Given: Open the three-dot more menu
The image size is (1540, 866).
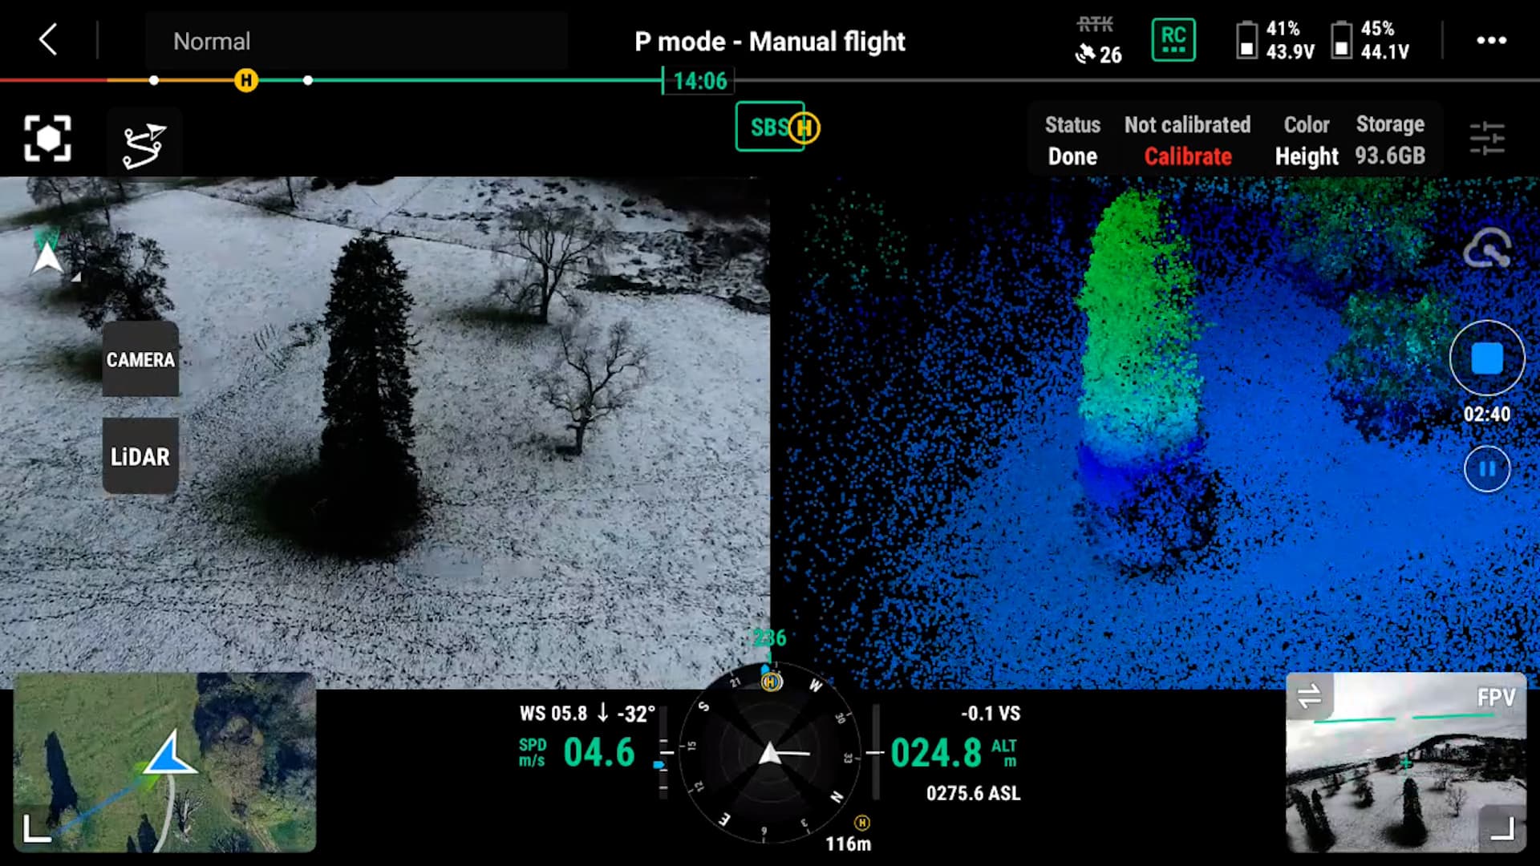Looking at the screenshot, I should [x=1491, y=40].
